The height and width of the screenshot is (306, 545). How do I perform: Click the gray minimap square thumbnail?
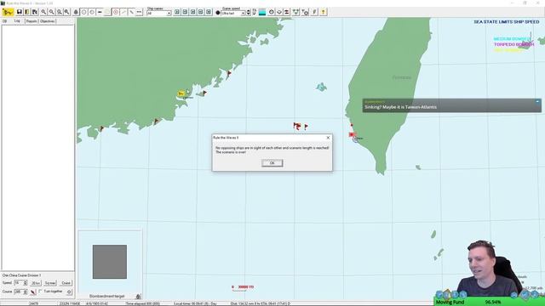(x=110, y=262)
